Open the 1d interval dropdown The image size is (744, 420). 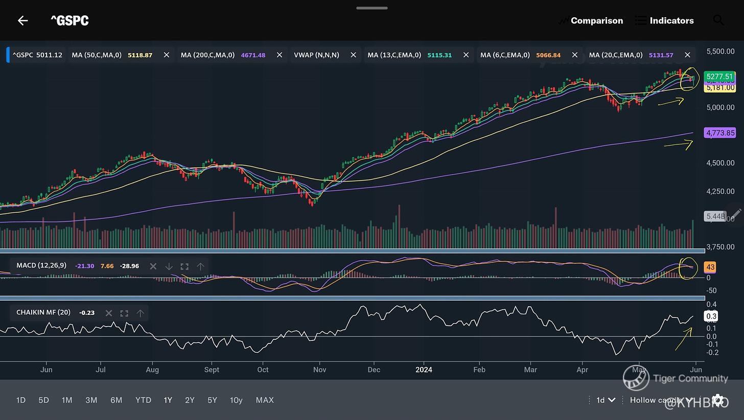coord(606,400)
